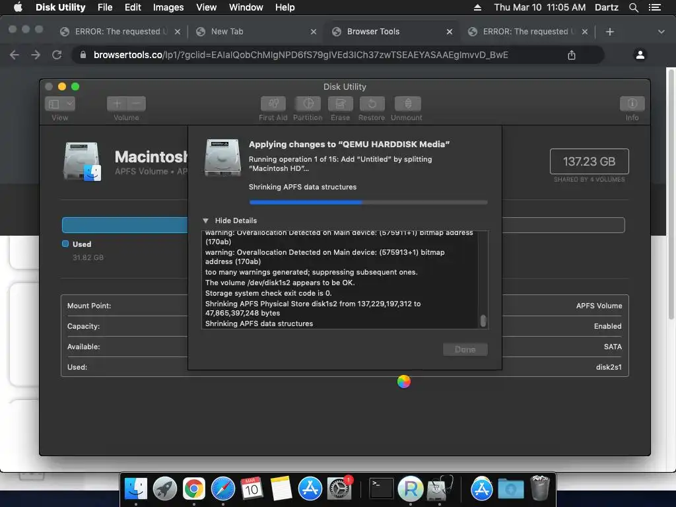Open the Apple menu

tap(18, 7)
